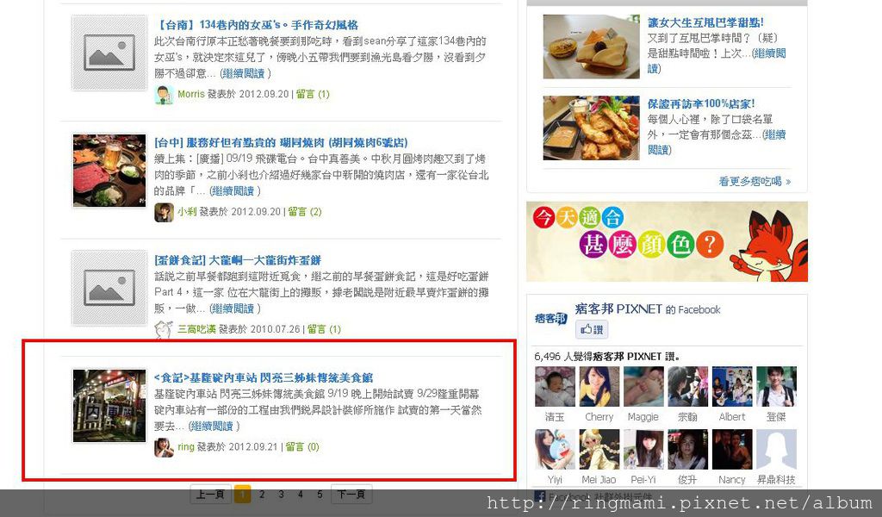Click the 今天適合甚麼顏色 fox banner
Viewport: 882px width, 517px height.
coord(667,242)
